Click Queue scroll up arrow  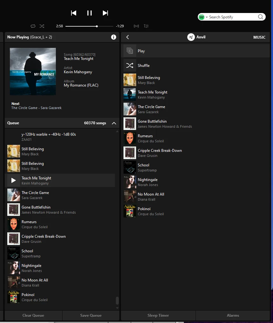[x=117, y=131]
